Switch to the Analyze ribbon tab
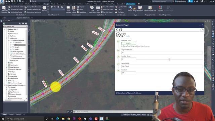 point(34,4)
